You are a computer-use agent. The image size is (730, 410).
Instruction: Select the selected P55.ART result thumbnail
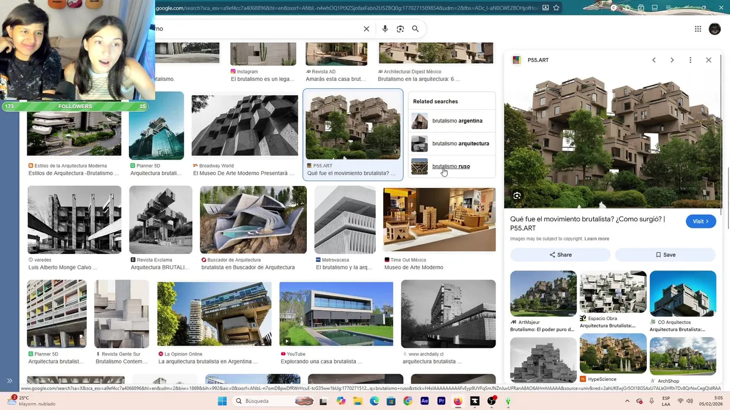[353, 125]
